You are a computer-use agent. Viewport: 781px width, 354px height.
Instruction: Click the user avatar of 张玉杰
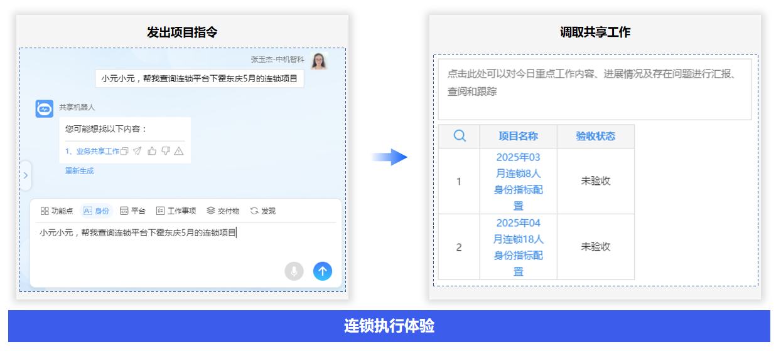pos(318,60)
